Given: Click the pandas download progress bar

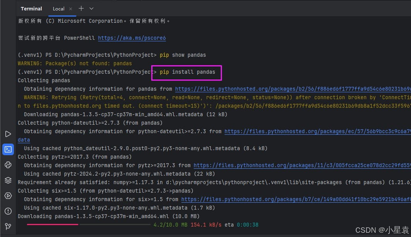Looking at the screenshot, I should click(x=88, y=224).
